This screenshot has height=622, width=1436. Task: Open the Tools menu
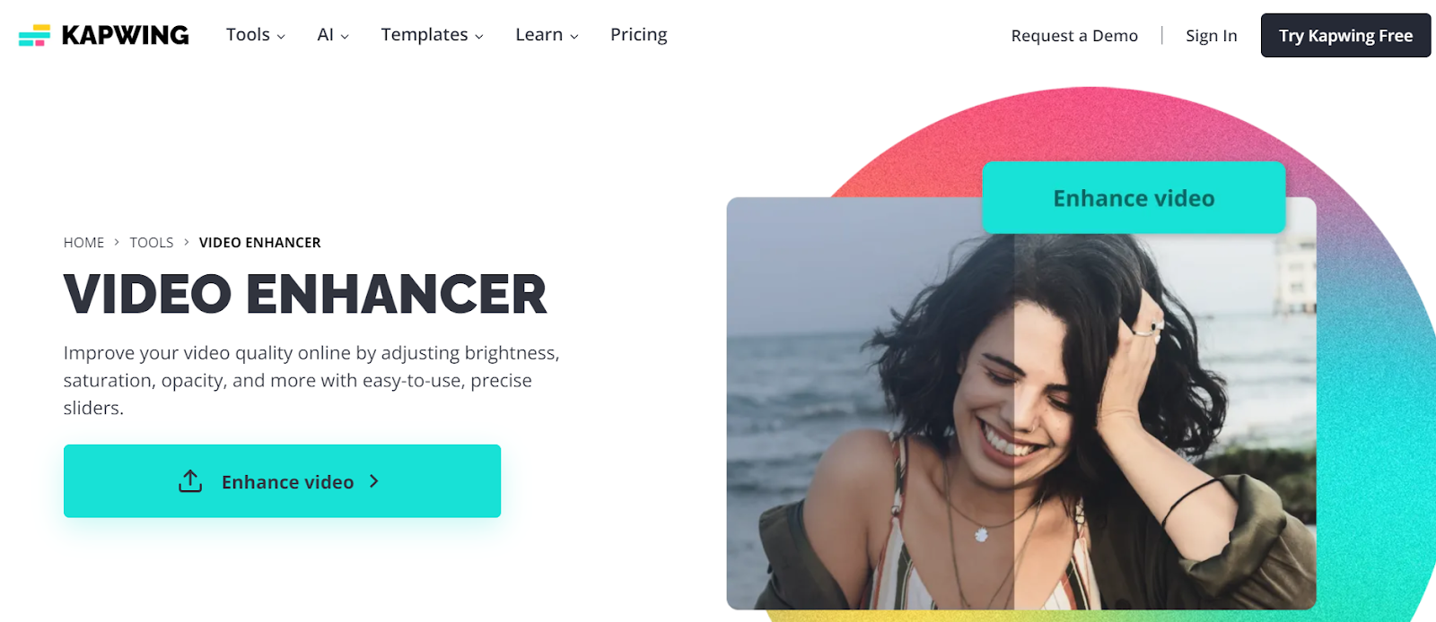pos(256,35)
